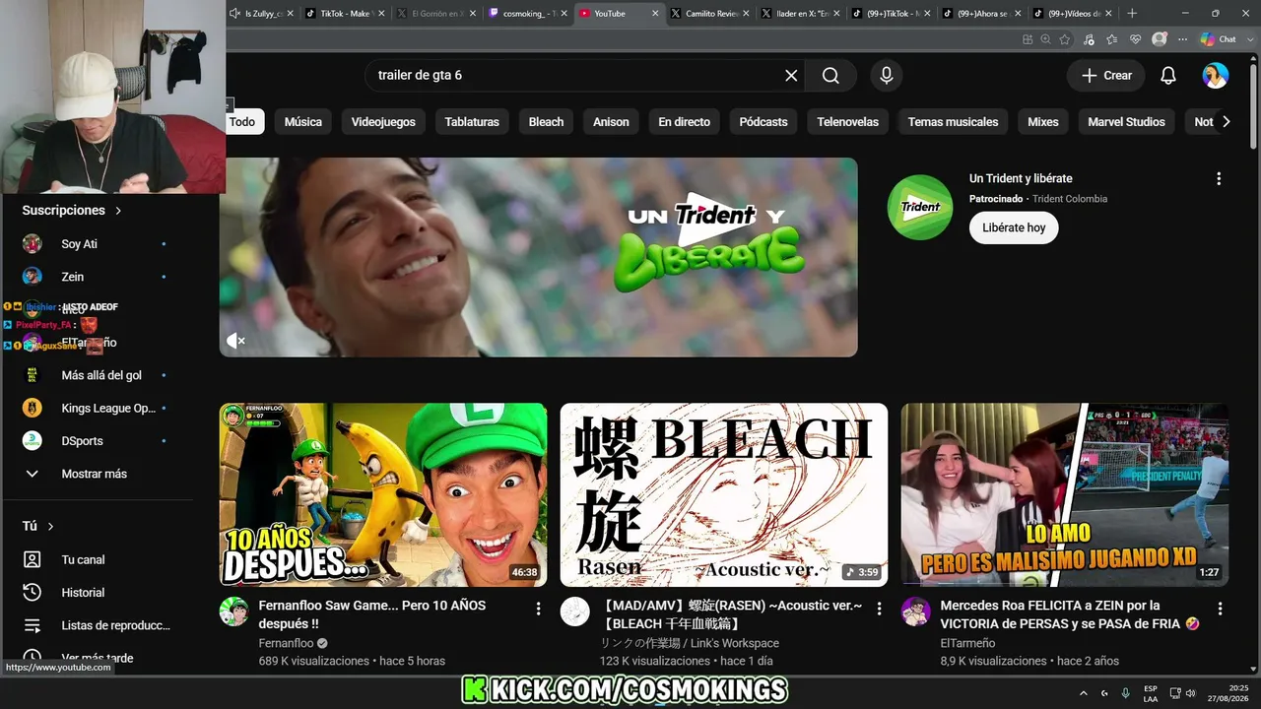The height and width of the screenshot is (709, 1261).
Task: Click the Tu canal icon
Action: pyautogui.click(x=33, y=559)
